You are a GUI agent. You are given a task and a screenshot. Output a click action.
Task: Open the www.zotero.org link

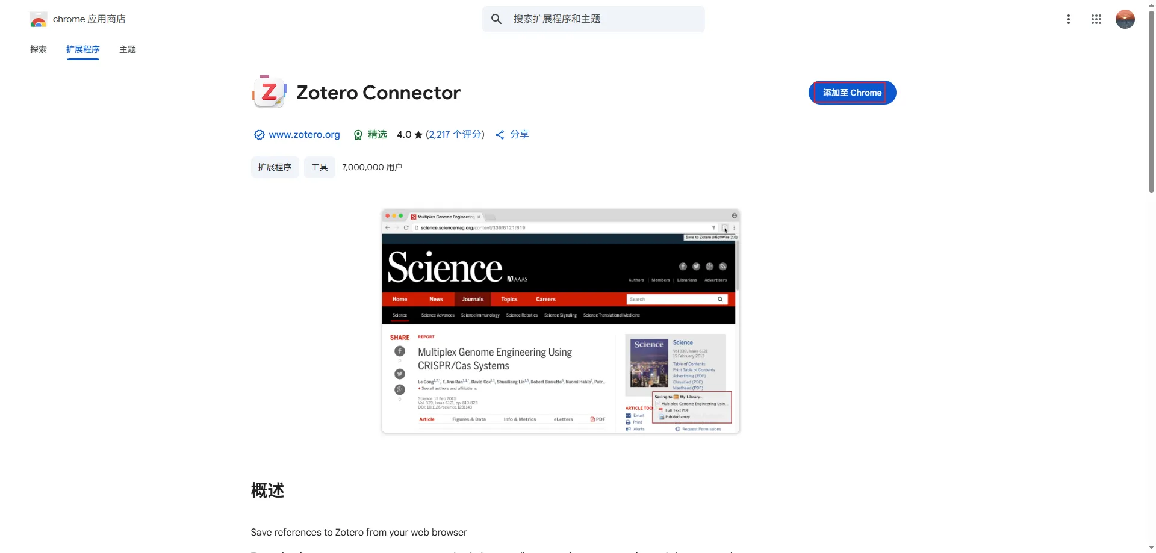click(x=304, y=135)
